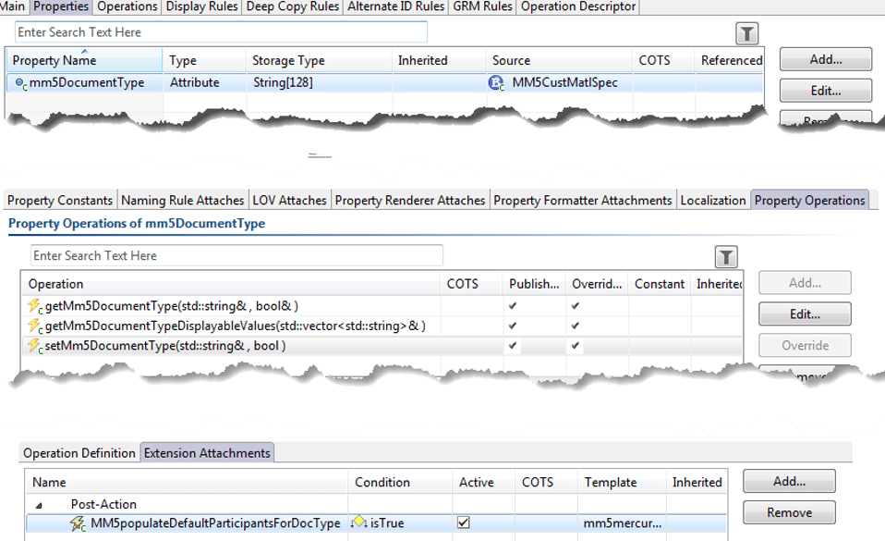Screen dimensions: 885x541
Task: Open the Operation Definition tab
Action: (x=79, y=452)
